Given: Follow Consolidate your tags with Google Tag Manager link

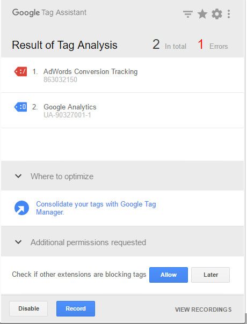Looking at the screenshot, I should click(x=96, y=208).
